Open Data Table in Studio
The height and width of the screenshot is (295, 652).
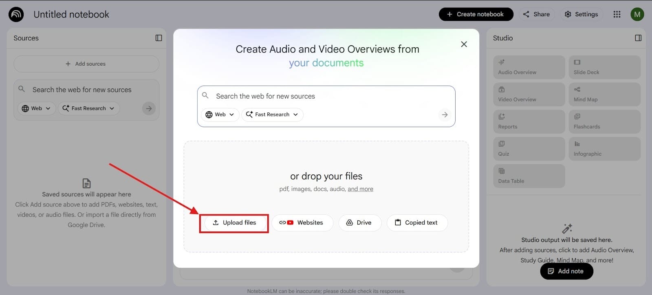[529, 176]
